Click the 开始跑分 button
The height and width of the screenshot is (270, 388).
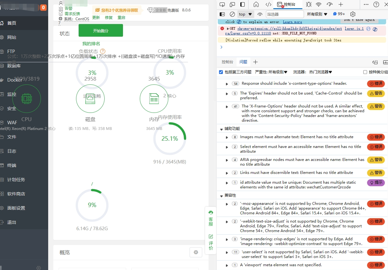click(x=101, y=31)
